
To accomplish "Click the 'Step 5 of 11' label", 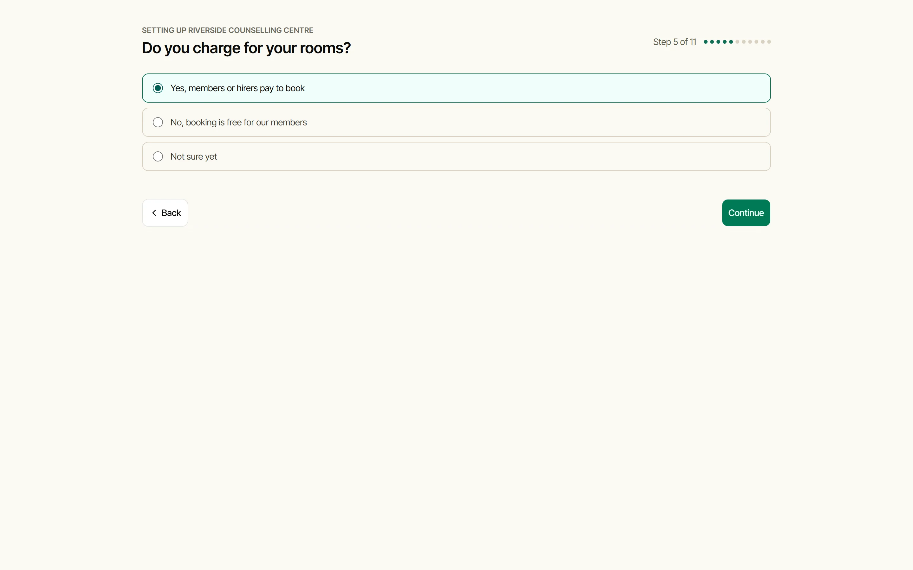I will pos(675,42).
